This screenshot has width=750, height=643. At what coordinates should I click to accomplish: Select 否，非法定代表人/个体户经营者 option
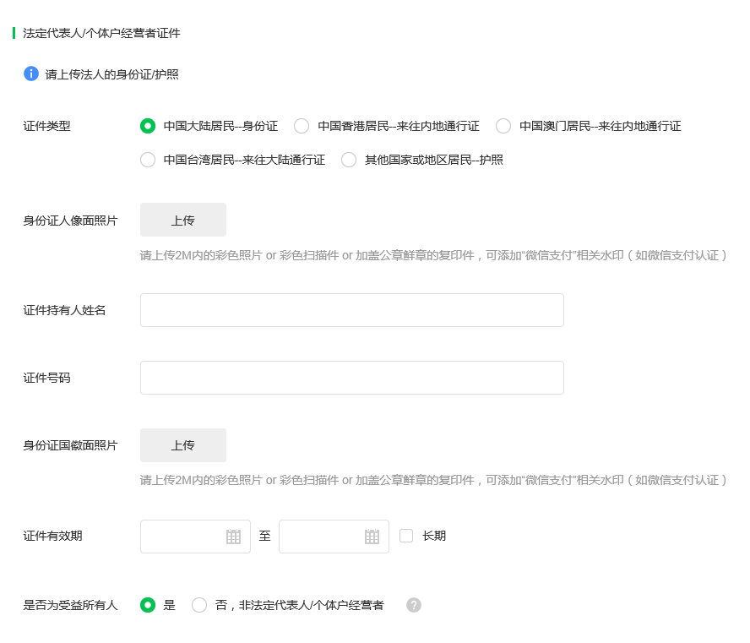coord(199,605)
